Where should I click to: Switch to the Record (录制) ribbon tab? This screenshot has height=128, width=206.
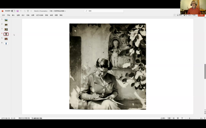click(x=46, y=15)
